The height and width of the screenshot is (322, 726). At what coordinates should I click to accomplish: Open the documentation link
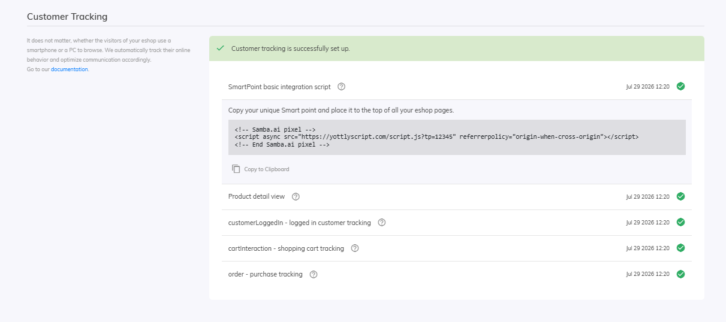pyautogui.click(x=70, y=69)
